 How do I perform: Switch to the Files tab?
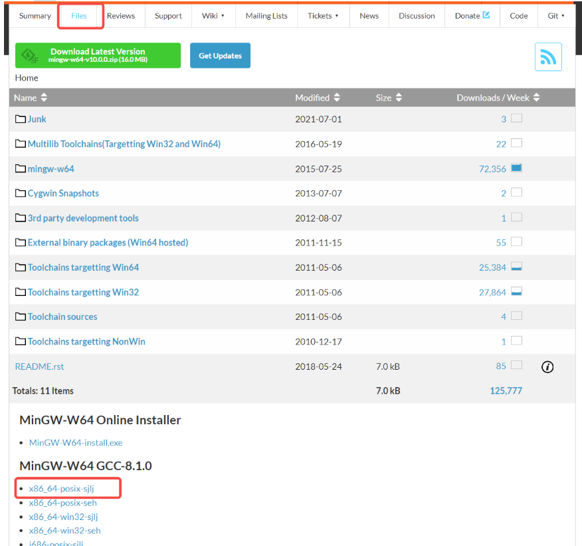pos(78,16)
